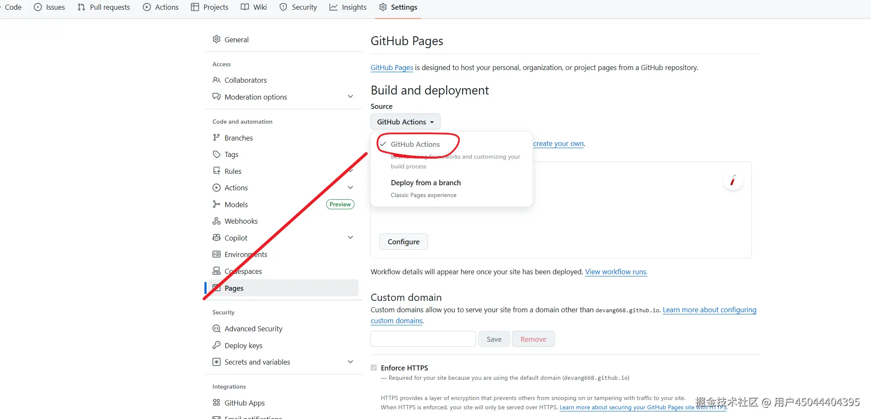The image size is (871, 419).
Task: Select GitHub Actions option in source menu
Action: 451,154
